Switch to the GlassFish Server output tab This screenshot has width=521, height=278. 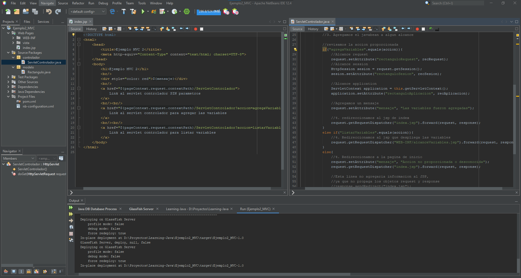pos(141,209)
